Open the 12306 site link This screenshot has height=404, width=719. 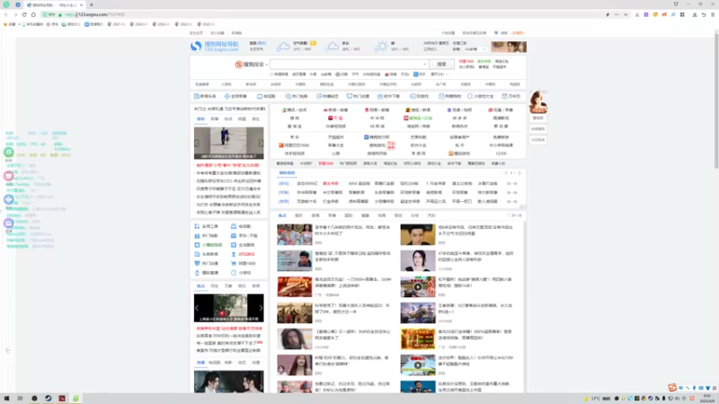click(x=501, y=154)
